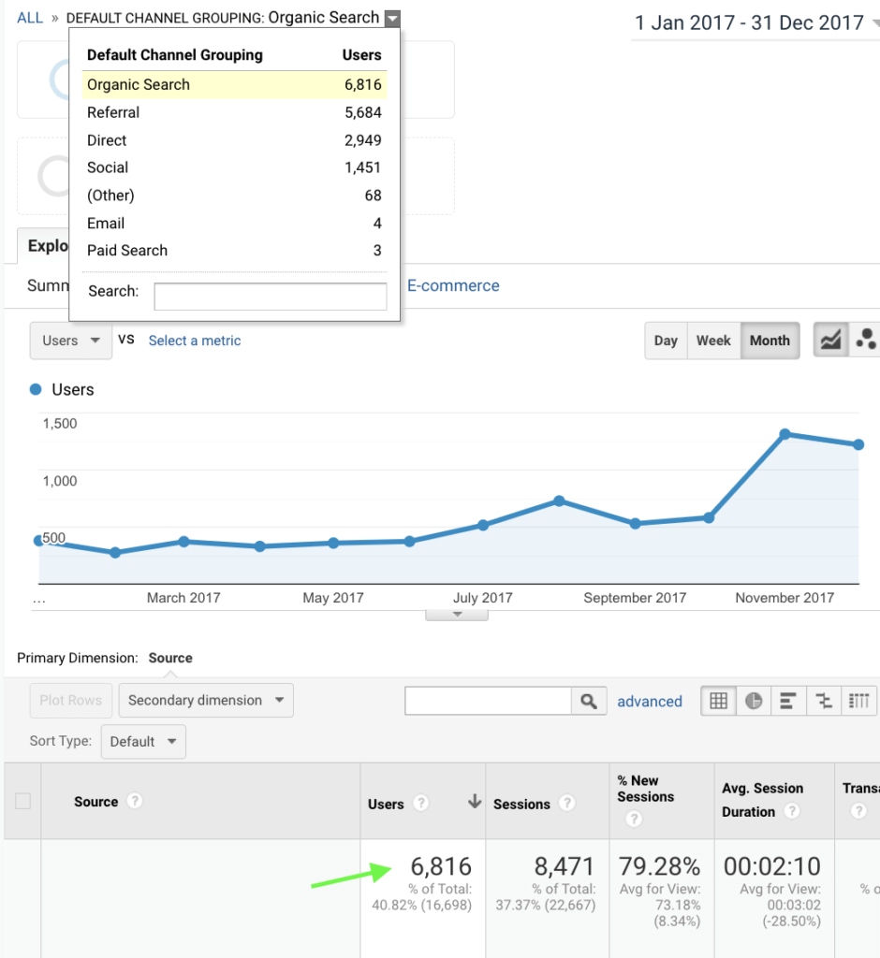Open the Secondary dimension dropdown

tap(206, 700)
